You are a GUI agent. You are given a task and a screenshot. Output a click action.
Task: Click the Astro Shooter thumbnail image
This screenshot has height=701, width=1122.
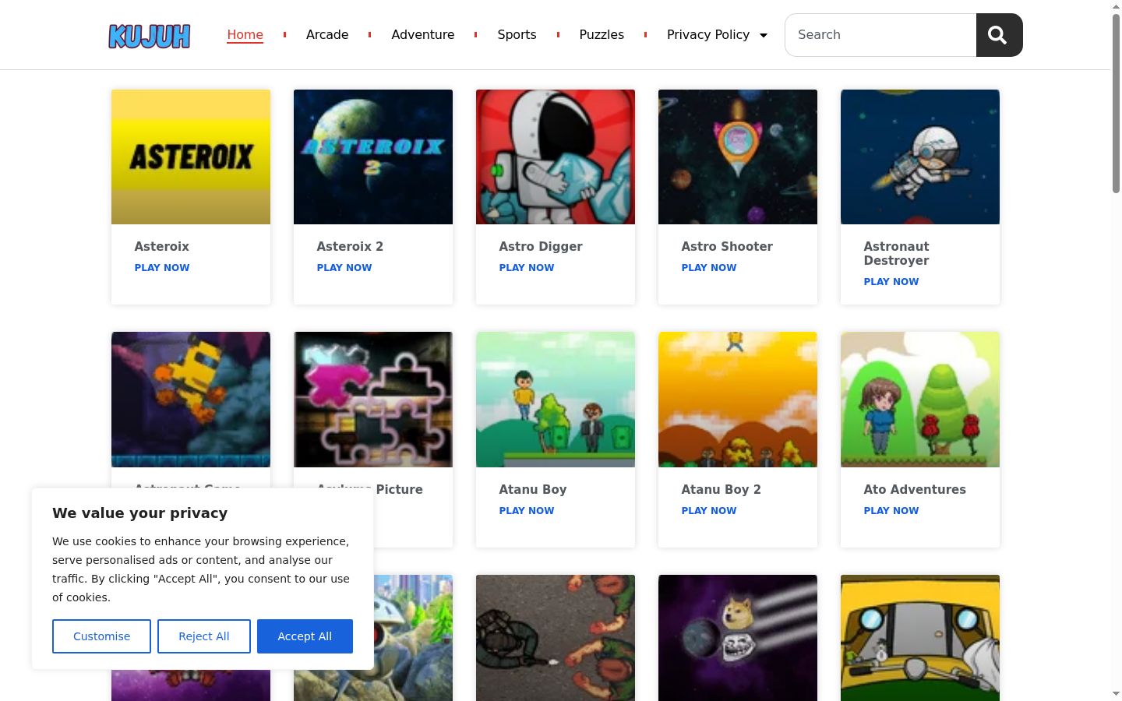(x=738, y=157)
